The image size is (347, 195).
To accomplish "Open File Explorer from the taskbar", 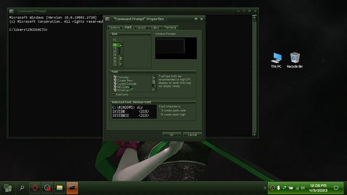I will pos(60,188).
